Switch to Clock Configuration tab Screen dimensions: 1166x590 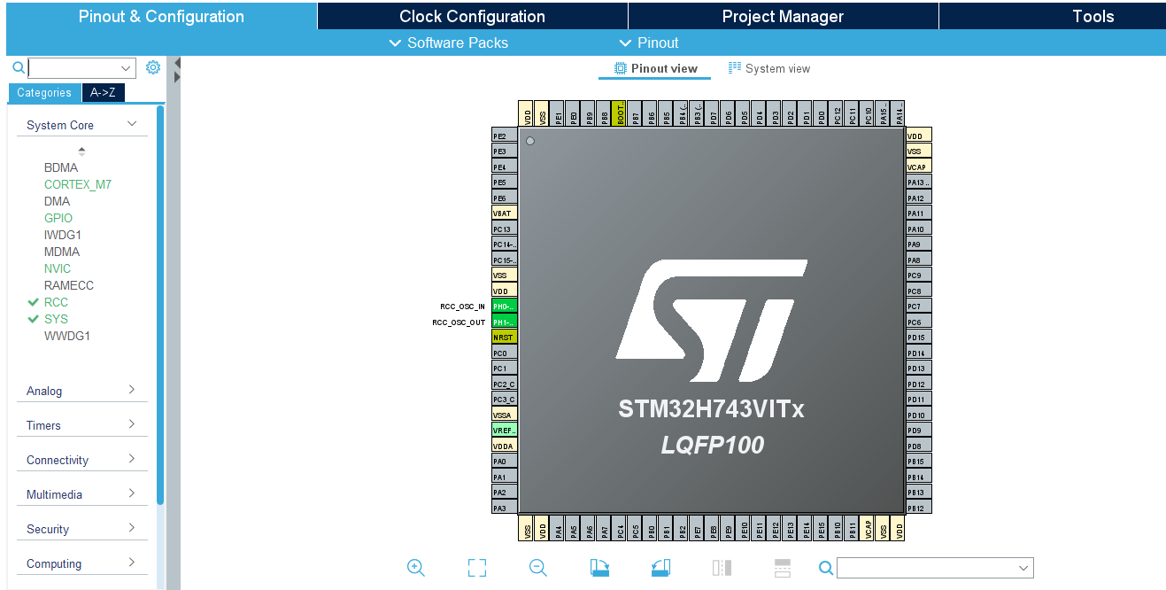[472, 16]
